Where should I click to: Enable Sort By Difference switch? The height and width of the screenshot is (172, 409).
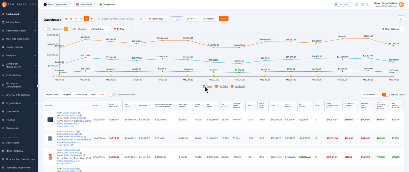[x=112, y=95]
